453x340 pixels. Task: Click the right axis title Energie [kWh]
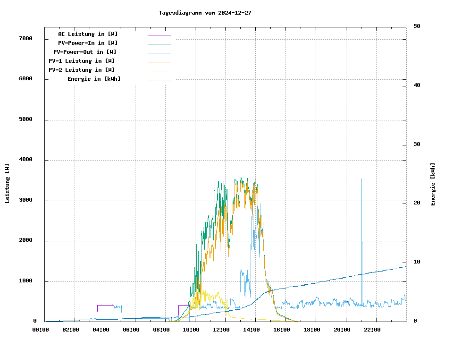433,184
